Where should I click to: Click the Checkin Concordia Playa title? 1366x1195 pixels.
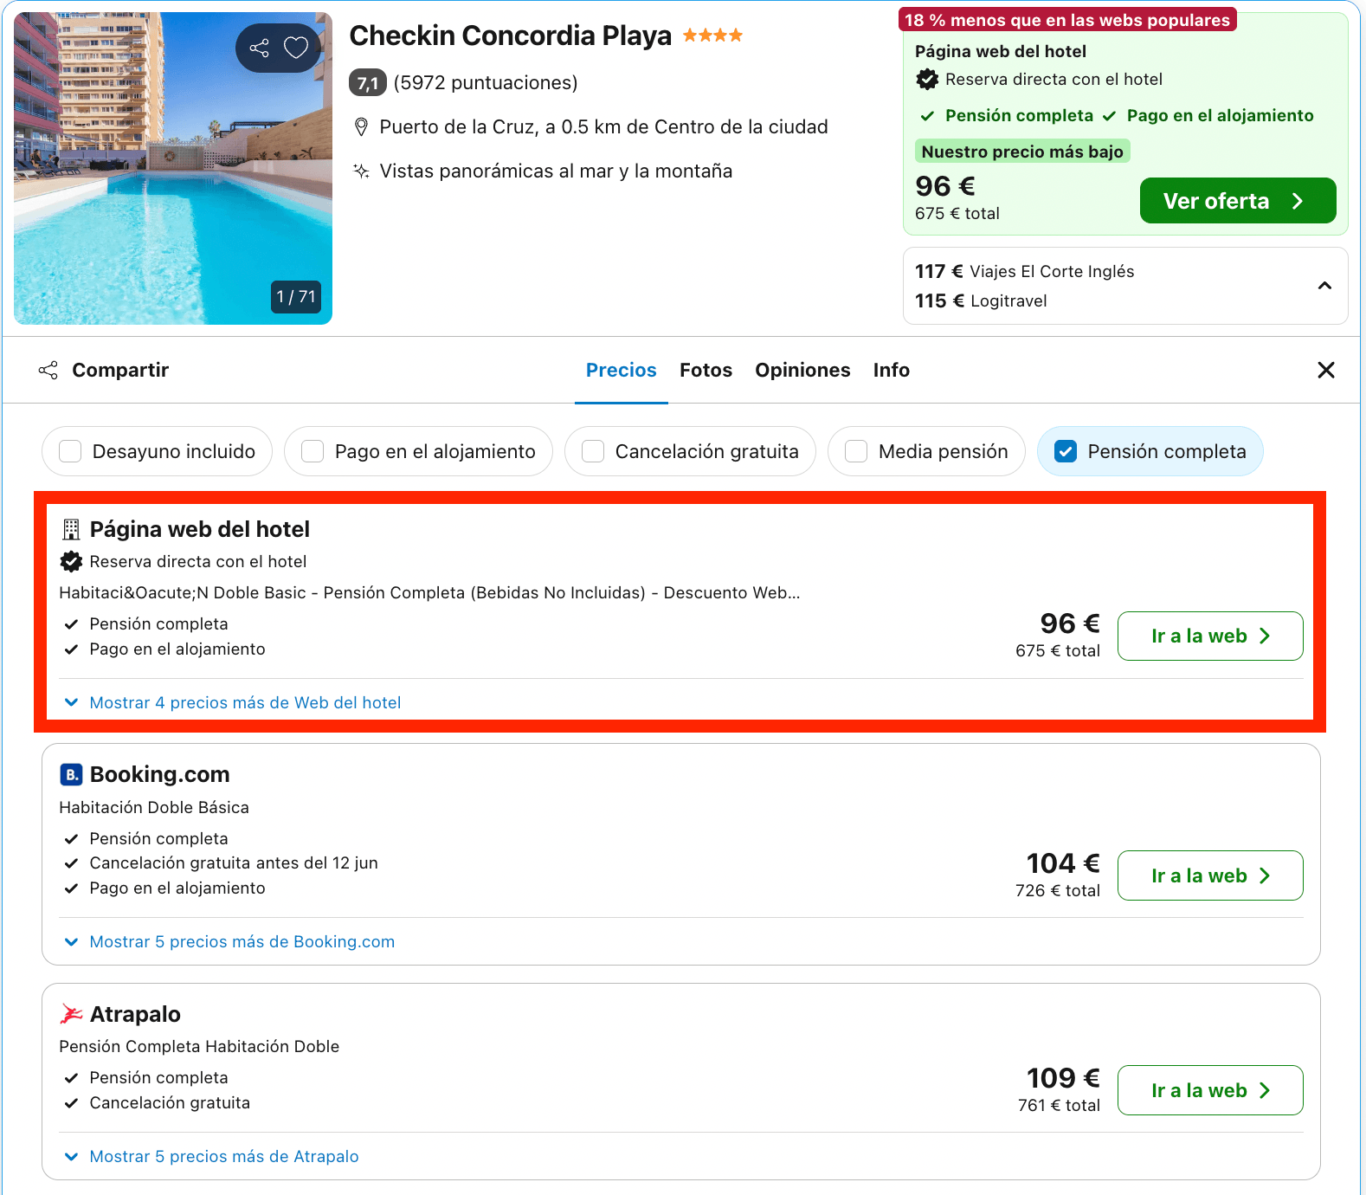click(x=511, y=36)
